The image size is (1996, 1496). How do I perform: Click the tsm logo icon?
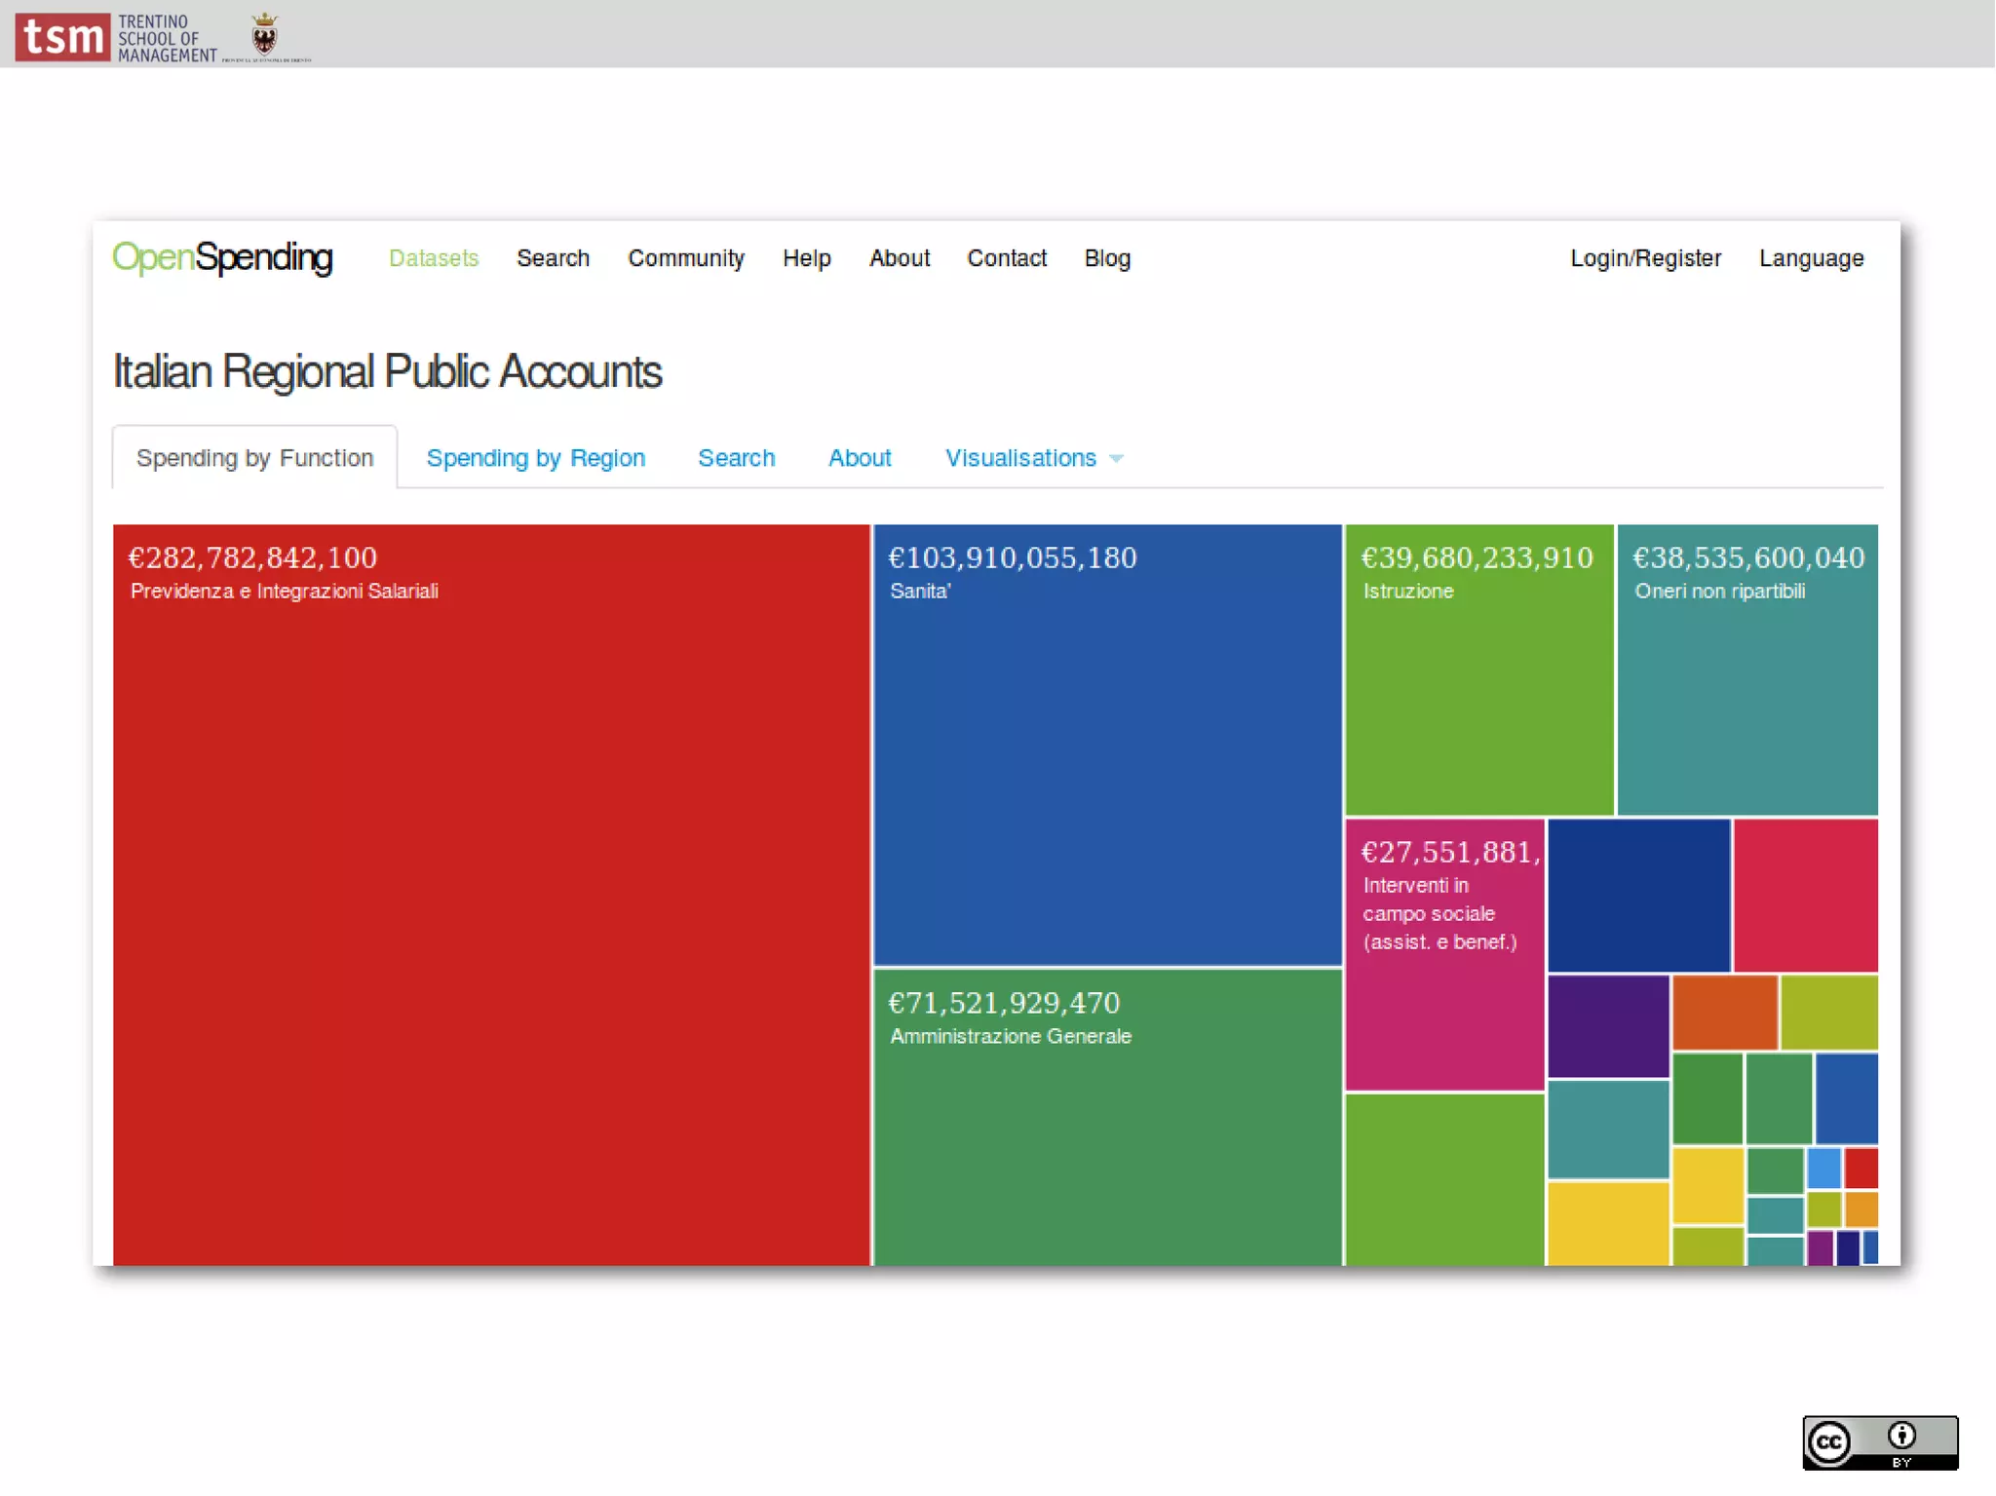[62, 37]
